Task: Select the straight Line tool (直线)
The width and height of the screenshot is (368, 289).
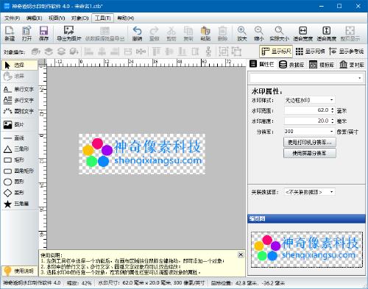Action: coord(20,138)
